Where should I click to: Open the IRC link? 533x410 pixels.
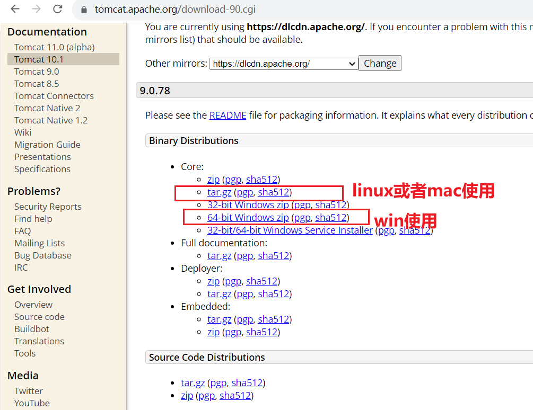coord(21,268)
